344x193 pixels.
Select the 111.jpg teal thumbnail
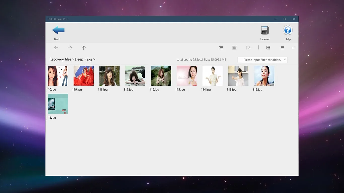pyautogui.click(x=58, y=104)
